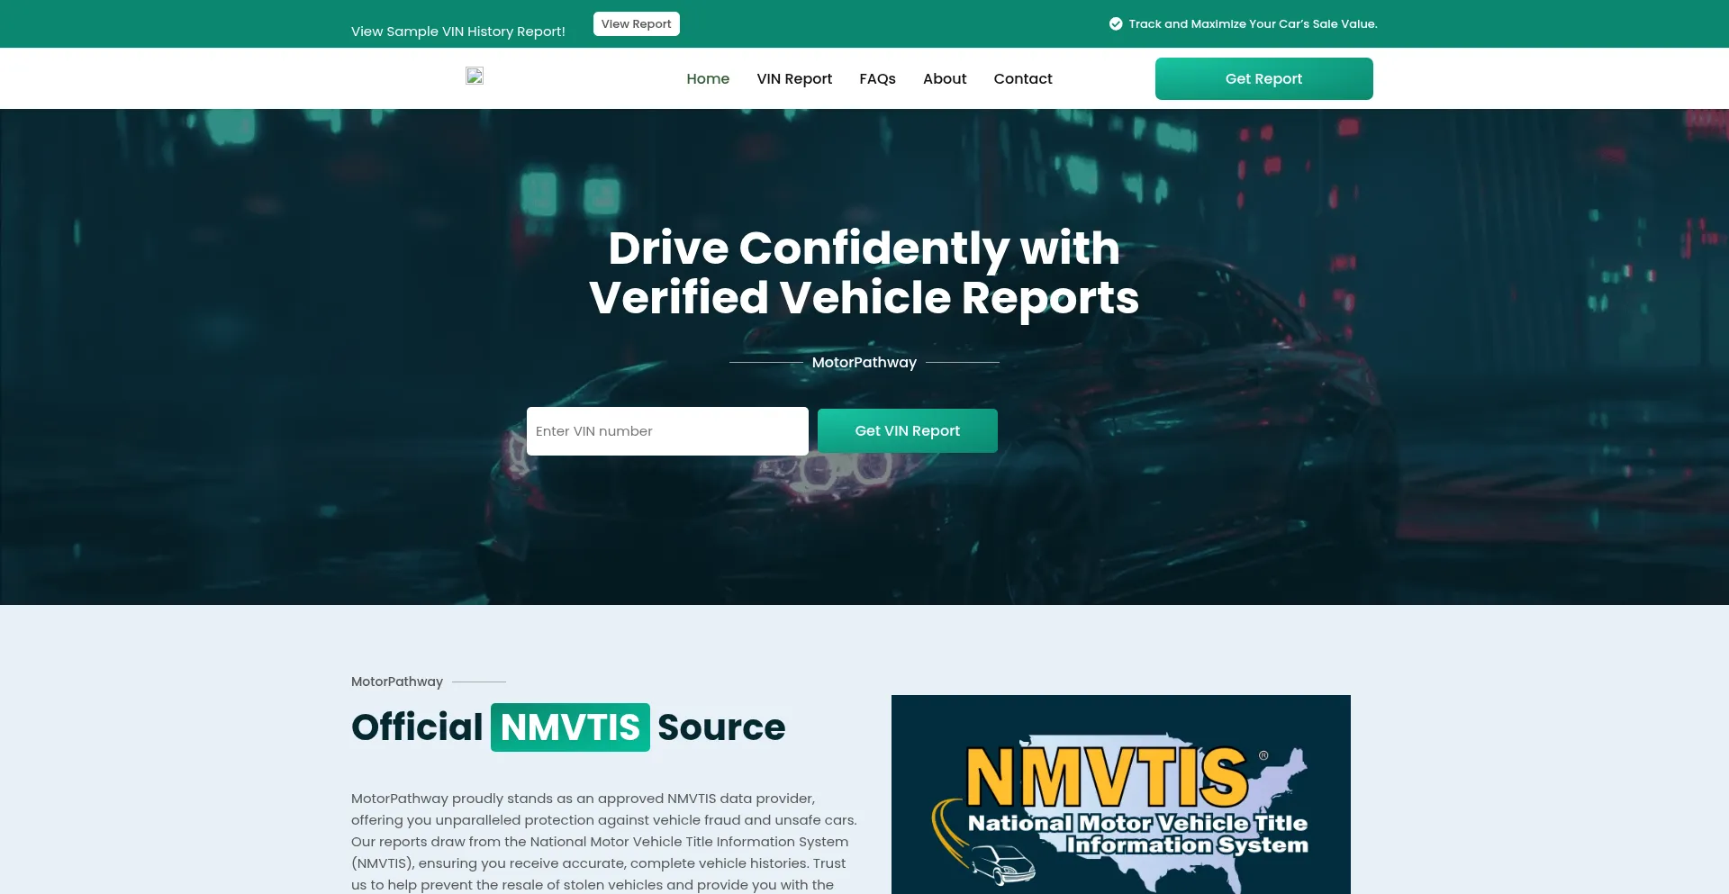Click the MotorPathway label above Official heading

pos(397,682)
